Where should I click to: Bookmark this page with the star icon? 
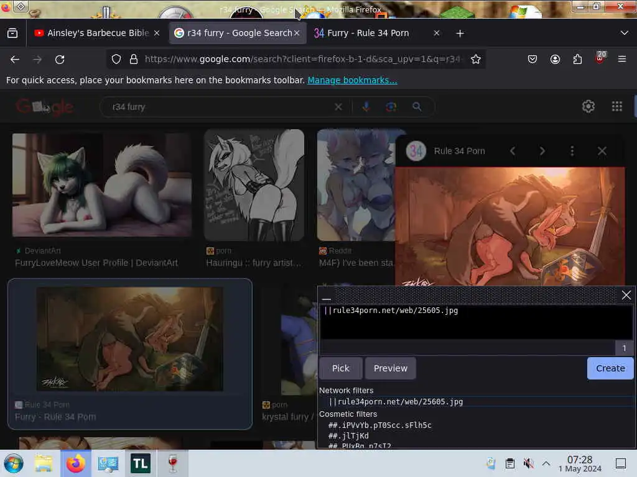476,59
